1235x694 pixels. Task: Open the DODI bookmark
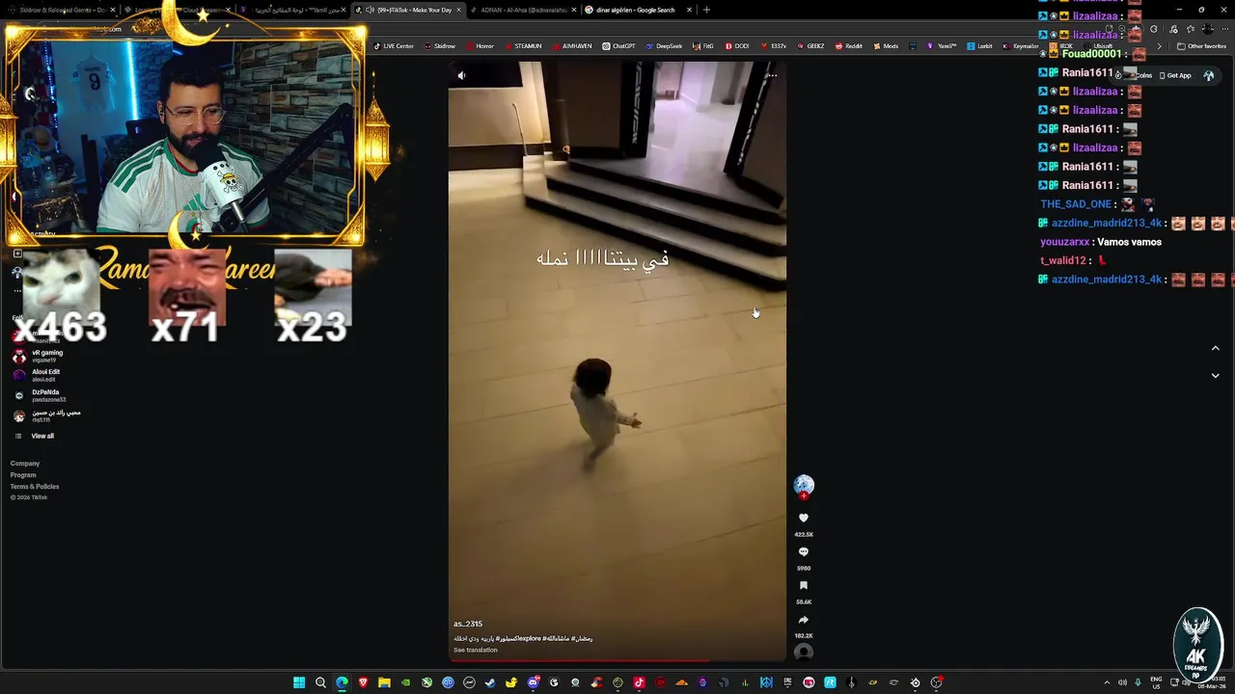click(736, 46)
